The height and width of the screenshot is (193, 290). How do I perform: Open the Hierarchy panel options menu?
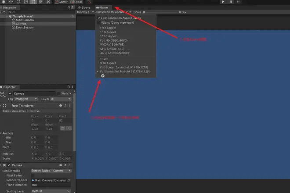72,7
